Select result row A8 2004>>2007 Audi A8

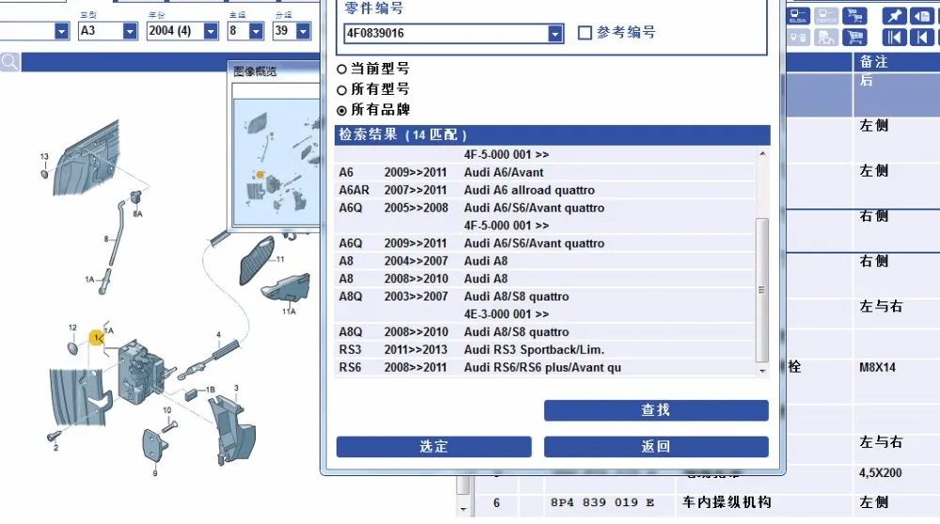click(x=544, y=261)
